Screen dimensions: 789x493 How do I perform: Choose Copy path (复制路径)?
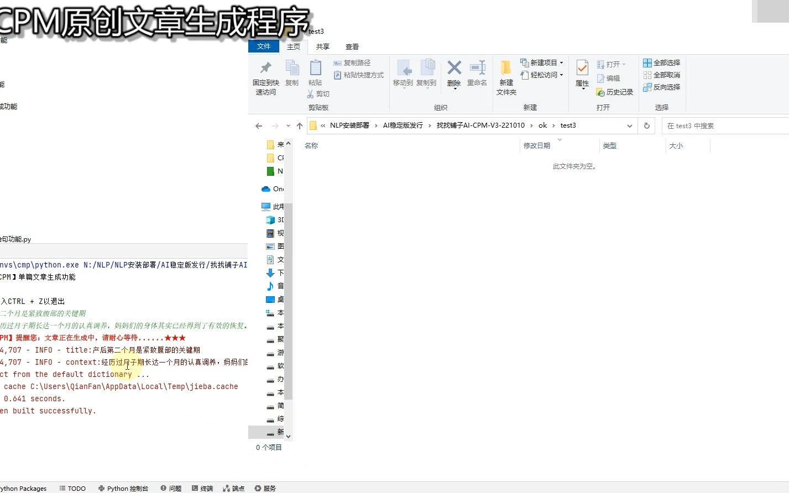coord(352,63)
